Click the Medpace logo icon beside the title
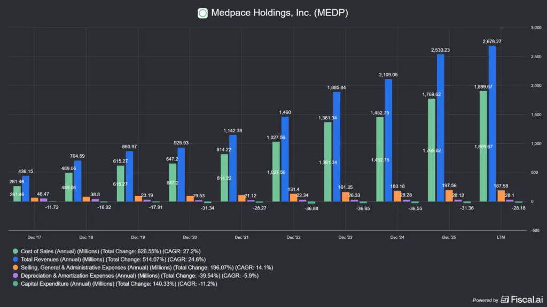This screenshot has width=547, height=307. coord(202,13)
